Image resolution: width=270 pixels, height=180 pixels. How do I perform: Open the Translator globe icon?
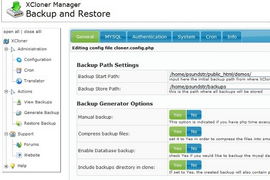click(19, 81)
